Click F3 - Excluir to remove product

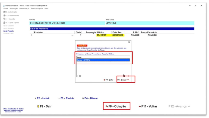pyautogui.click(x=66, y=98)
